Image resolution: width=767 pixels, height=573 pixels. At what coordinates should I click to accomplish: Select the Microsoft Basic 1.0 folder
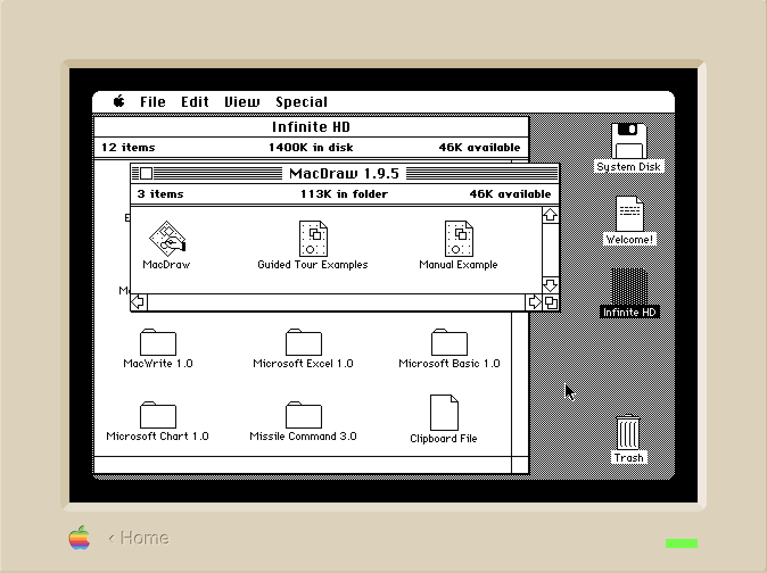coord(450,342)
